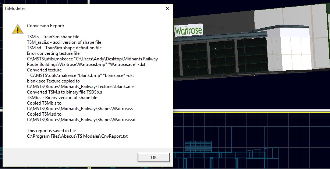This screenshot has height=169, width=330.
Task: Click the 'Error converting texture file!' line
Action: click(54, 53)
